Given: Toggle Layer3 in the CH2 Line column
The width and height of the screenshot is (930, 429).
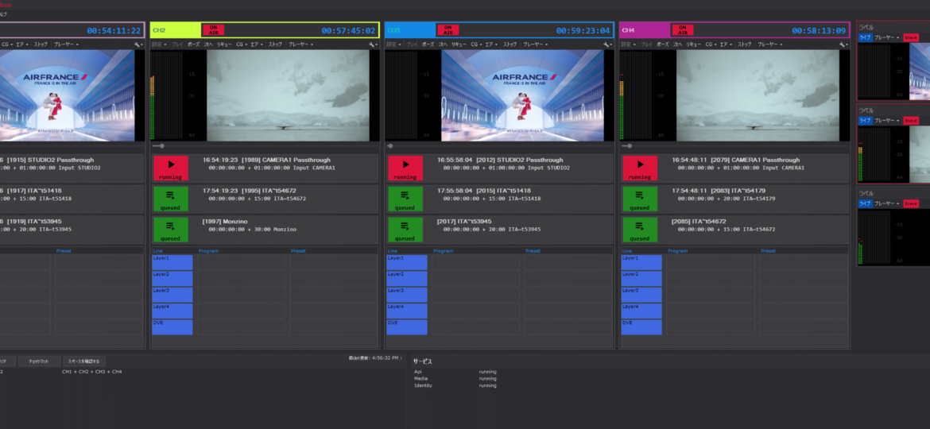Looking at the screenshot, I should pyautogui.click(x=172, y=295).
